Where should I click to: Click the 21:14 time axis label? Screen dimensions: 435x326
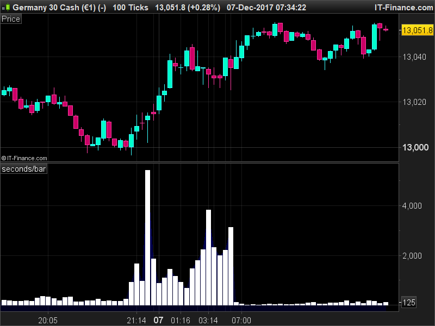tap(136, 321)
